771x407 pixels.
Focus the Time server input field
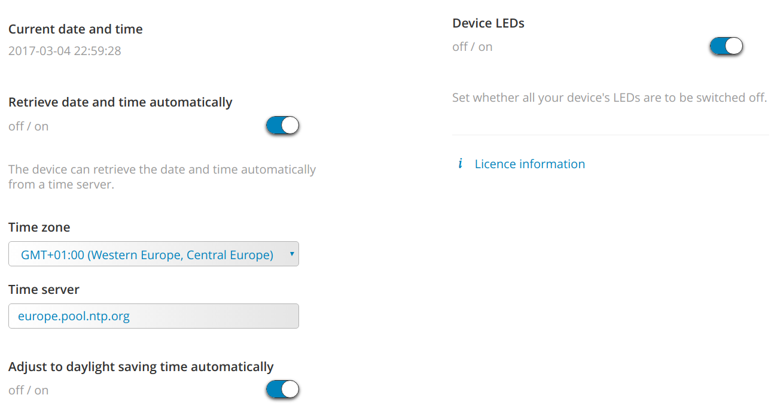154,316
